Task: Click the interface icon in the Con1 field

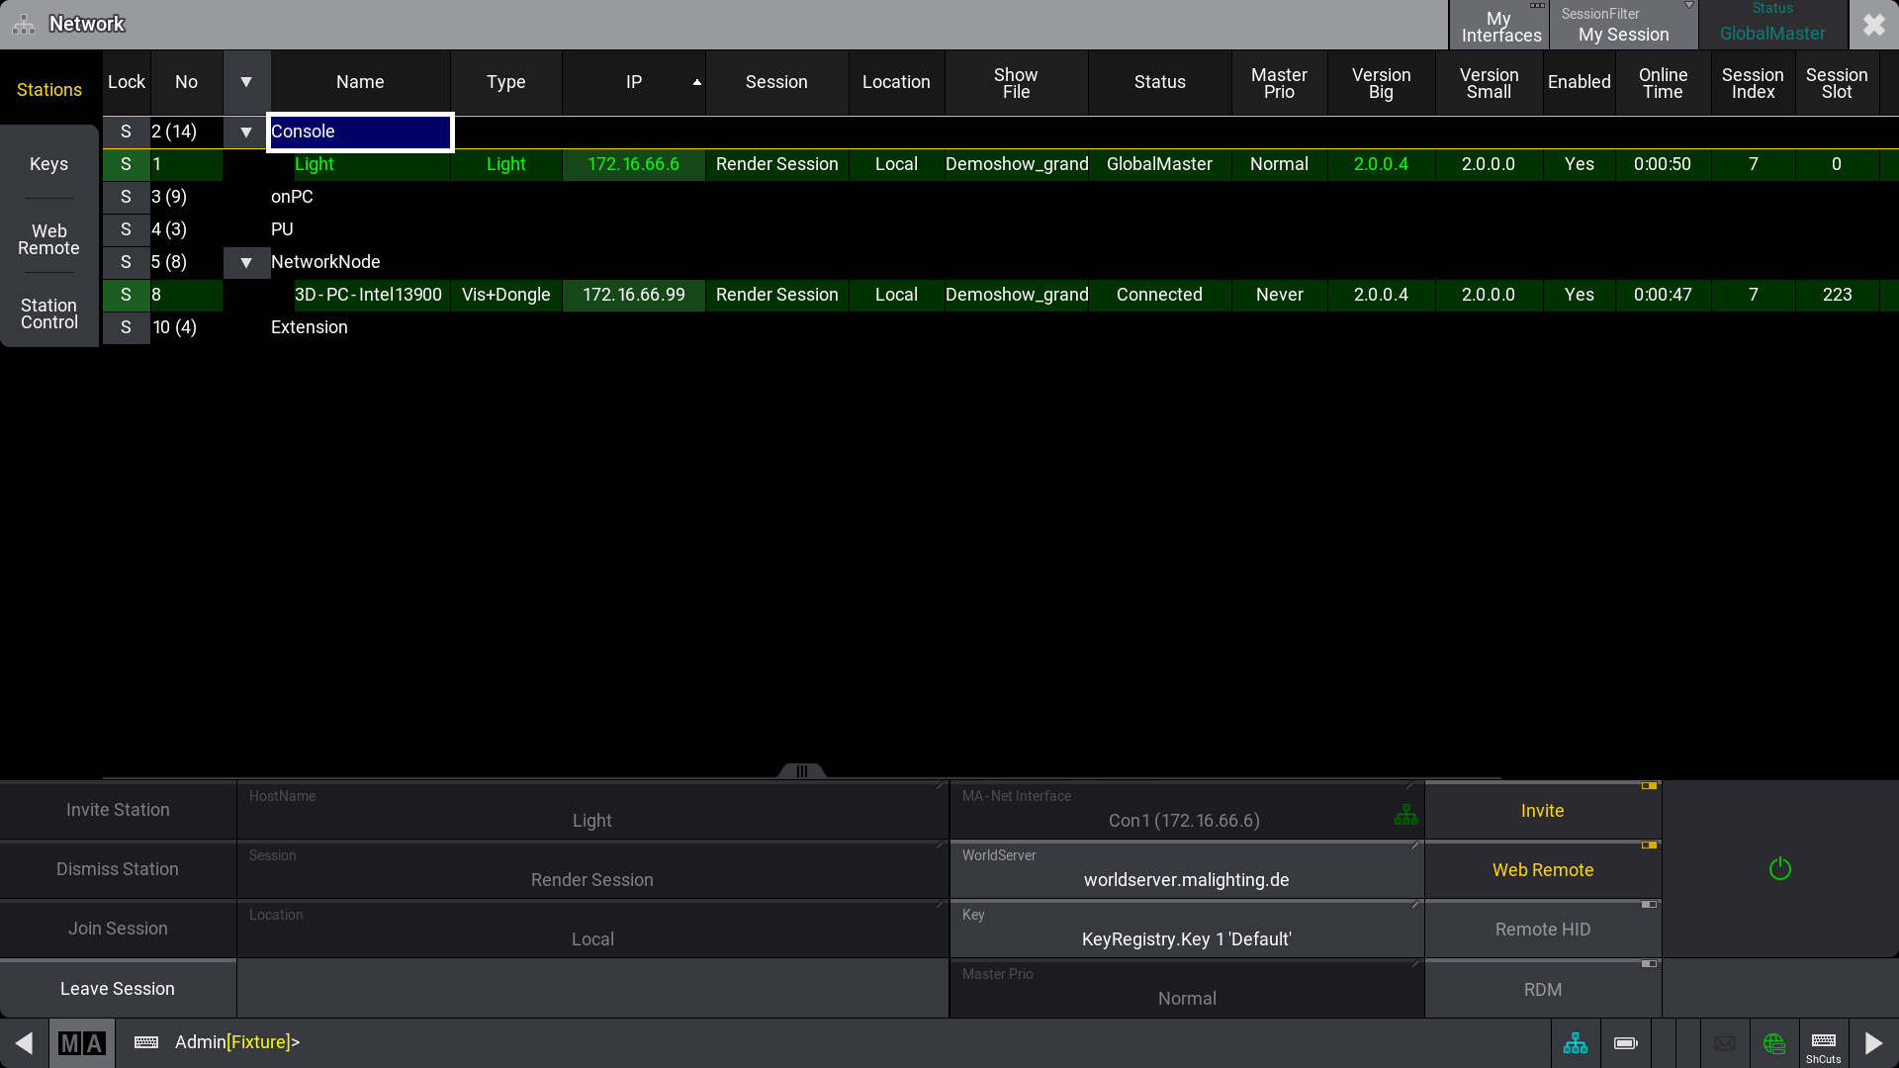Action: (x=1405, y=816)
